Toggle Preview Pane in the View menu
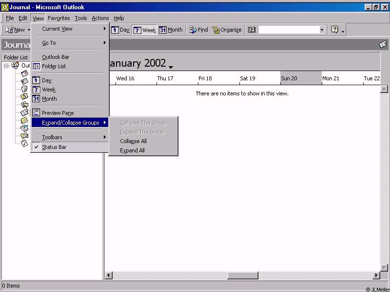Image resolution: width=390 pixels, height=292 pixels. point(70,113)
